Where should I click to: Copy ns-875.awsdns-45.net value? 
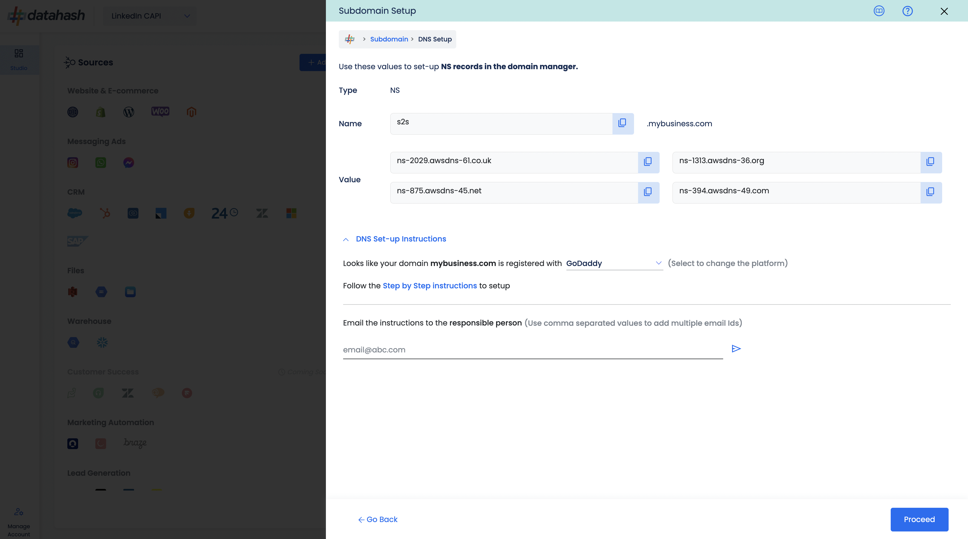[648, 192]
